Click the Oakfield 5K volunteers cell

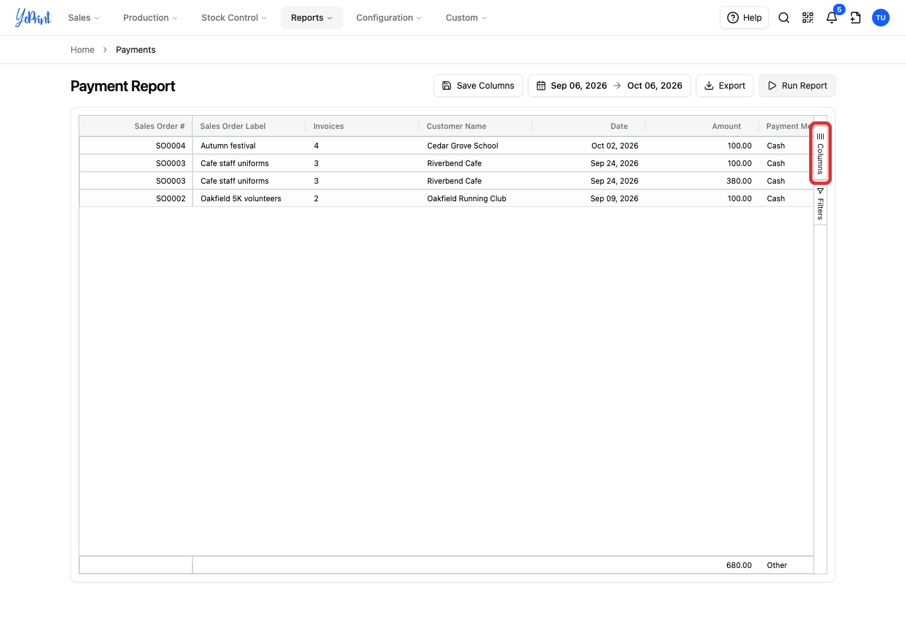(x=249, y=199)
